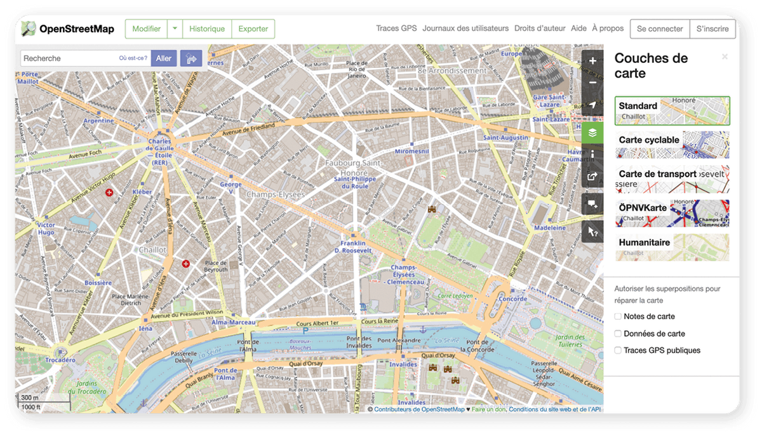Toggle Traces GPS publiques overlay
762x436 pixels.
(618, 350)
